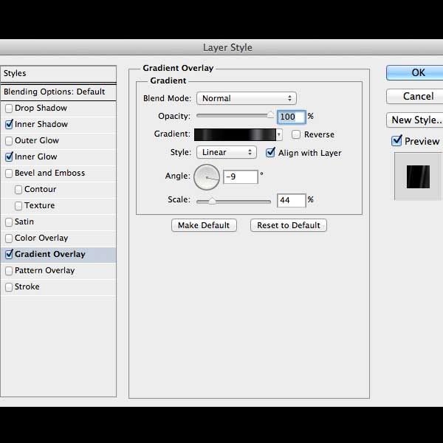Click the Scale value field
The width and height of the screenshot is (443, 443).
tap(292, 200)
